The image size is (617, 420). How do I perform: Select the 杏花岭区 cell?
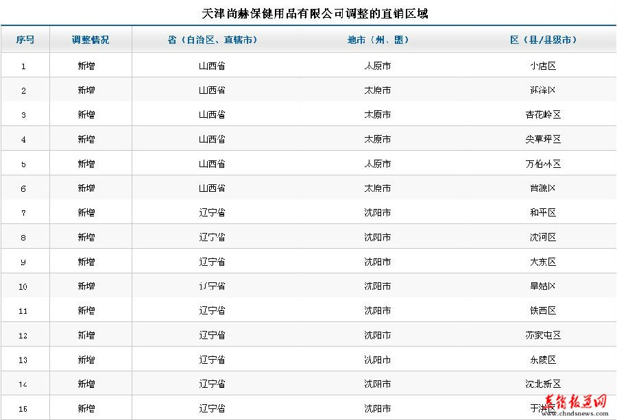[543, 115]
